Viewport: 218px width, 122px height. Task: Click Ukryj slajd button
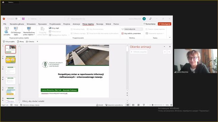point(54,28)
